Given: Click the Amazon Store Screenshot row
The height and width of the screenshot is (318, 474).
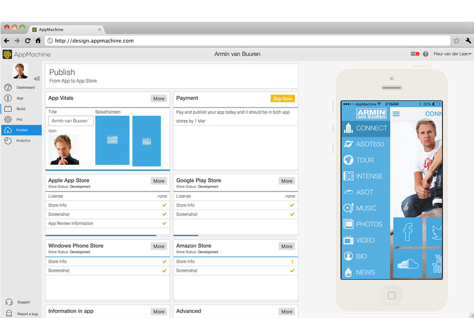Looking at the screenshot, I should pos(235,271).
